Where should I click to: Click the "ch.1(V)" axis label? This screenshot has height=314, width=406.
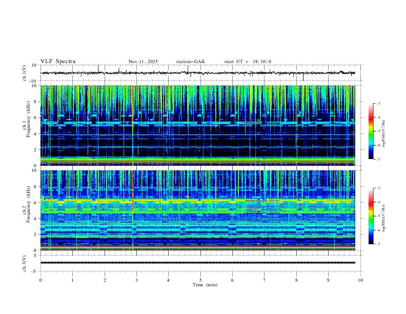click(25, 73)
